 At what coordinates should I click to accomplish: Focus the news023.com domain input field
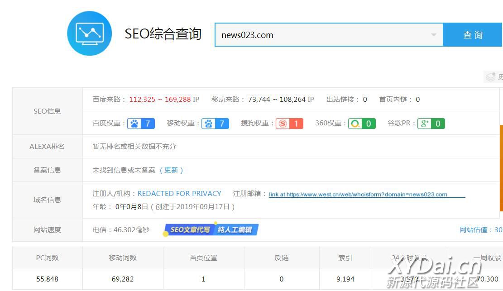point(329,35)
